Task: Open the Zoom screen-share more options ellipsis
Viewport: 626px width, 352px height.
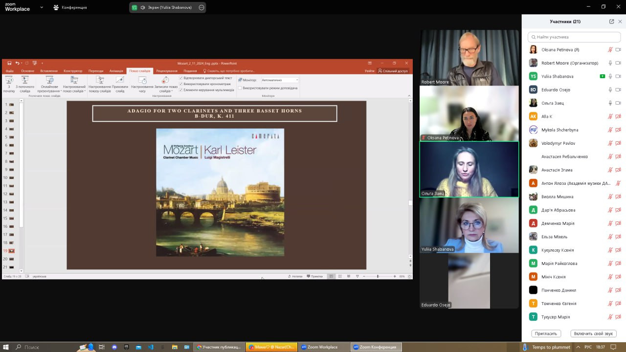Action: (x=201, y=7)
